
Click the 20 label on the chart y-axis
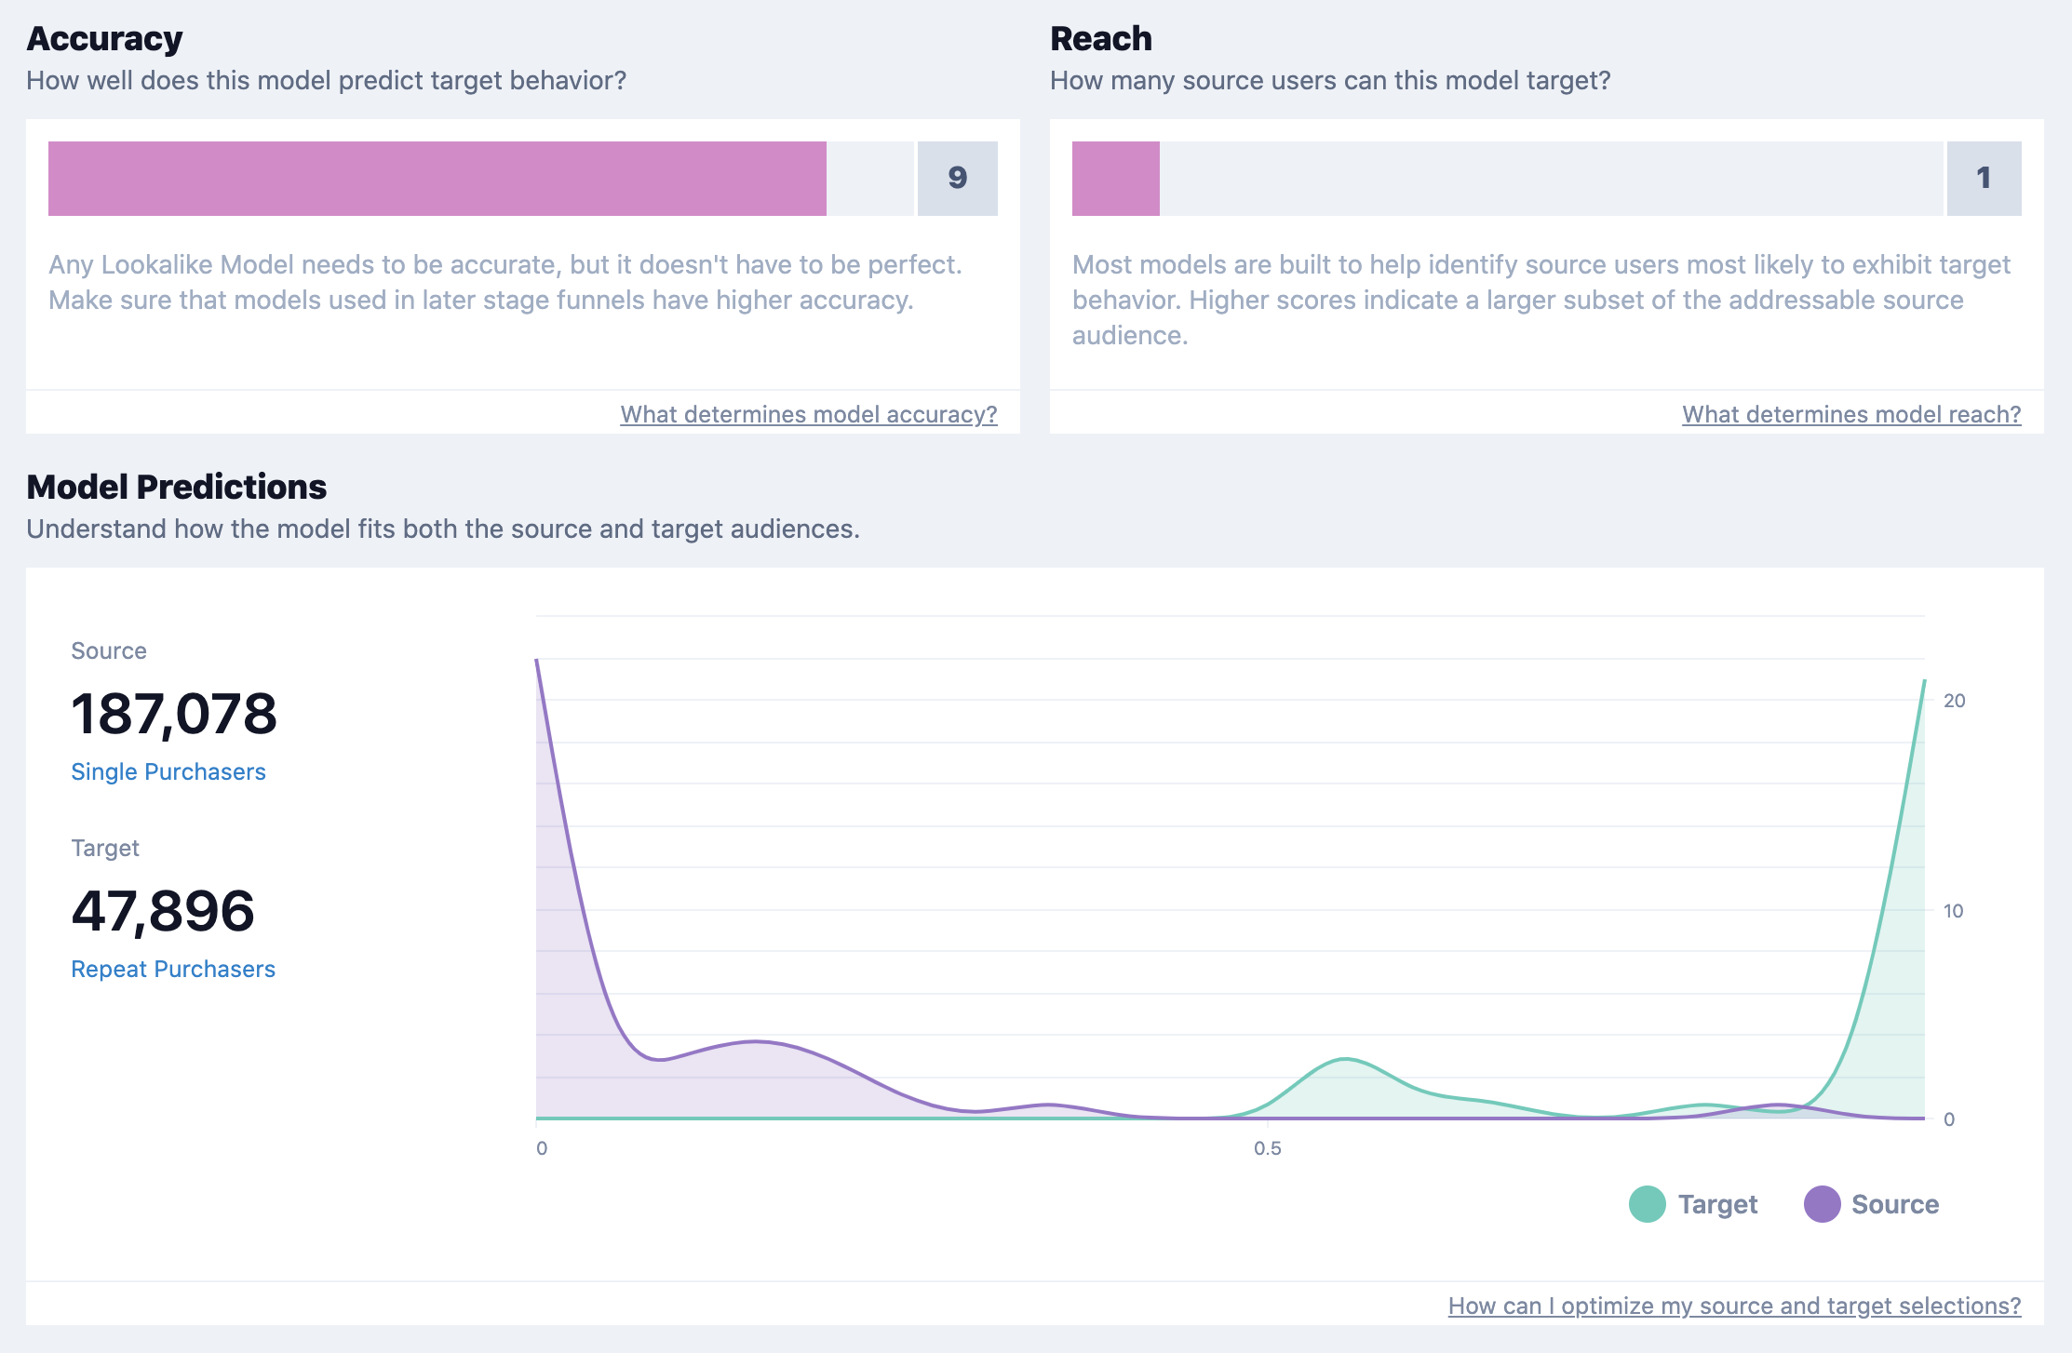(x=1954, y=701)
